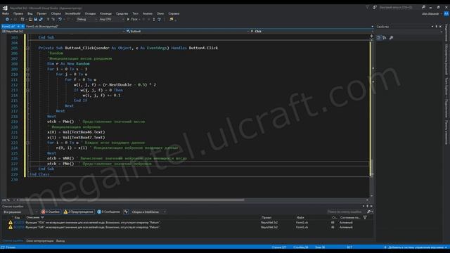Viewport: 450px width, 253px height.
Task: Click the yellow bookmark flag toolbar icon
Action: [x=172, y=19]
